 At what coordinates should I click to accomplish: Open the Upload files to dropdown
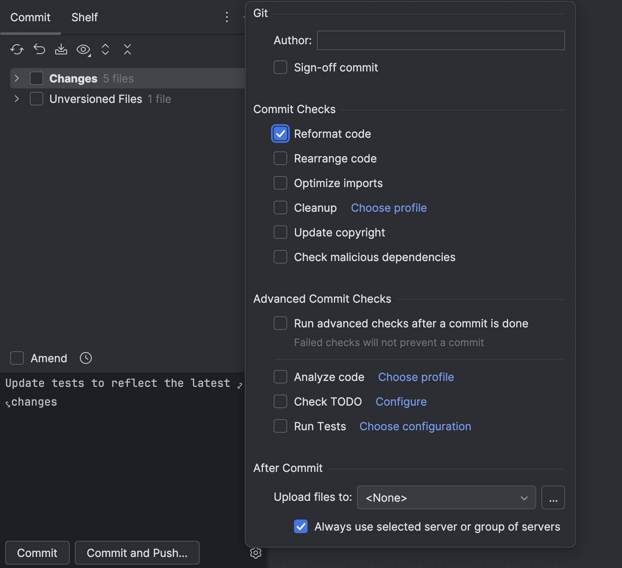pos(446,497)
